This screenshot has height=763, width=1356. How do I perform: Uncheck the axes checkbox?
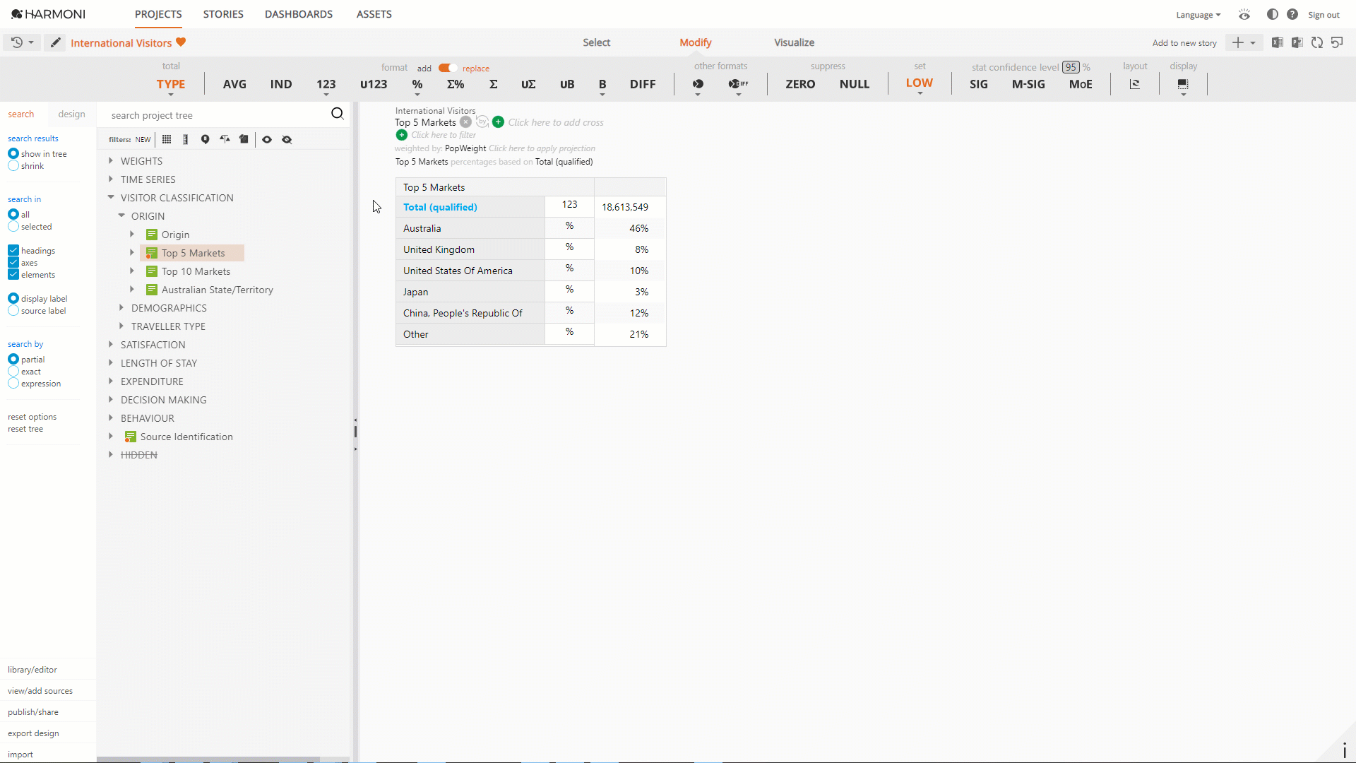click(x=13, y=262)
